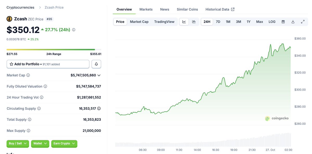This screenshot has height=154, width=312.
Task: Click Add to Portfolio button
Action: point(48,64)
